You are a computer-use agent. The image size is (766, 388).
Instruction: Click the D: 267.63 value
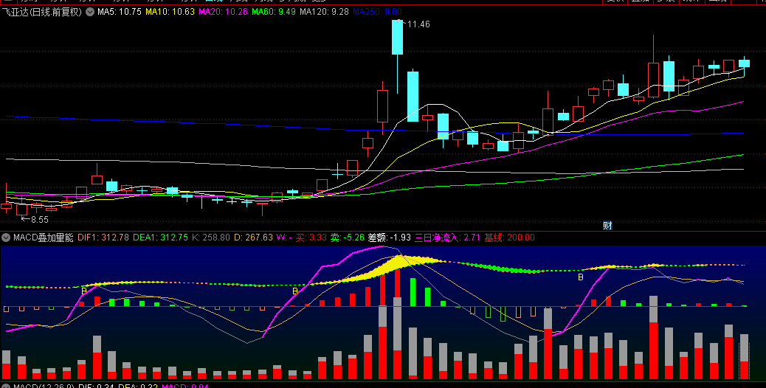pos(254,238)
